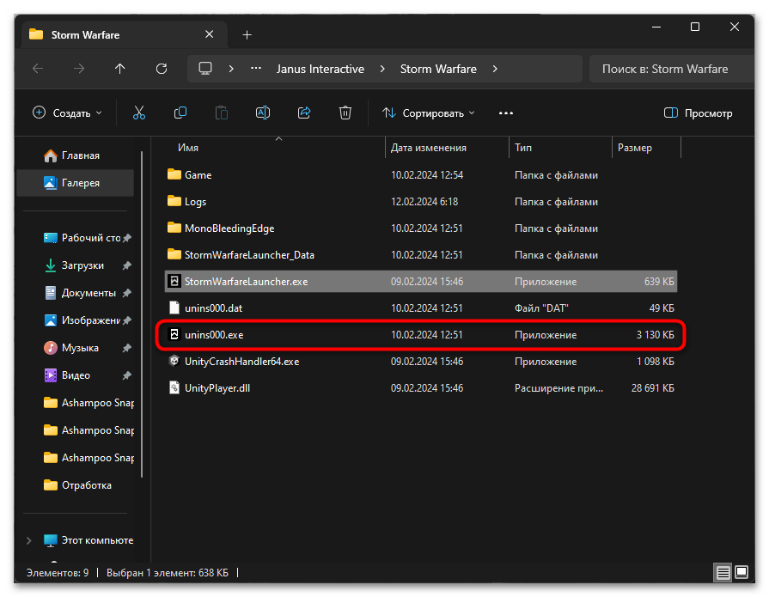Show hidden path with breadcrumb ellipsis
This screenshot has height=597, width=769.
click(x=256, y=69)
